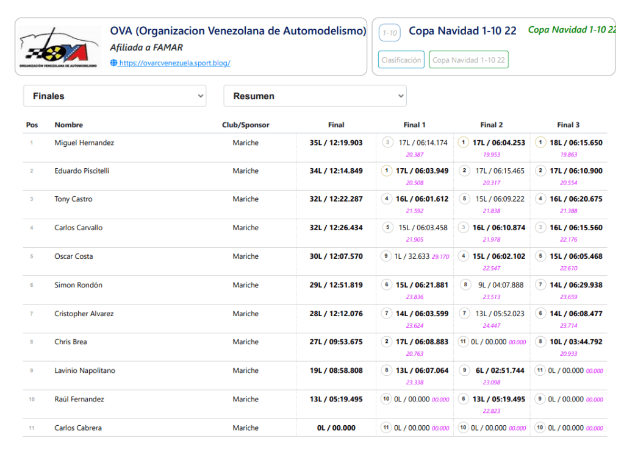
Task: Click Miguel Hernandez's Final 2 position badge
Action: click(463, 143)
